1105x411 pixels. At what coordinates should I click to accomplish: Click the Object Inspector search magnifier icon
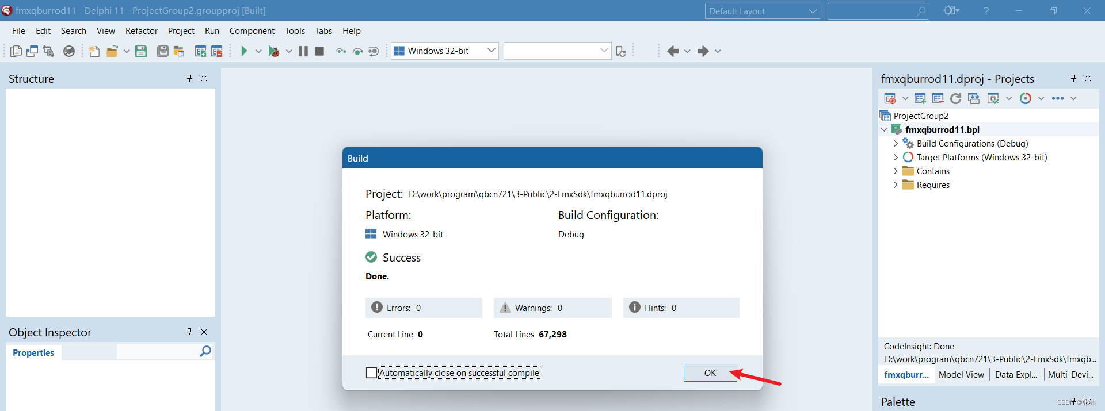pyautogui.click(x=205, y=351)
